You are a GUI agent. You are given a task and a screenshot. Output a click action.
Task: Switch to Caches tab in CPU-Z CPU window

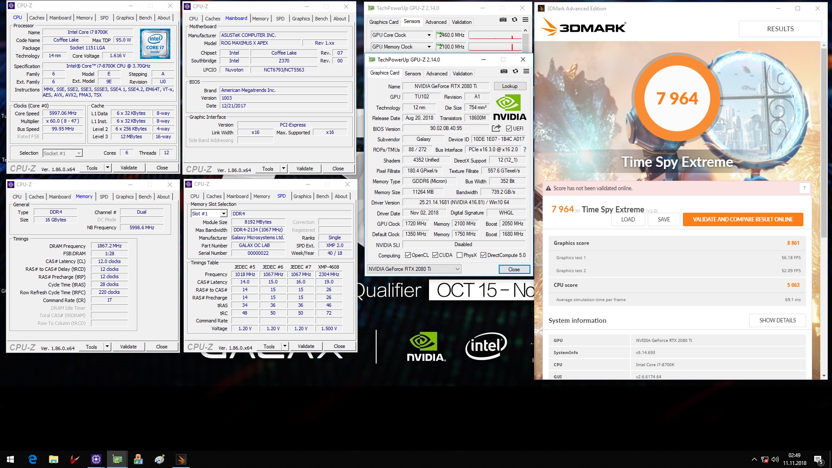(37, 18)
